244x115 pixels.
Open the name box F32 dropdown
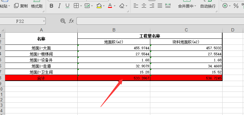44,21
